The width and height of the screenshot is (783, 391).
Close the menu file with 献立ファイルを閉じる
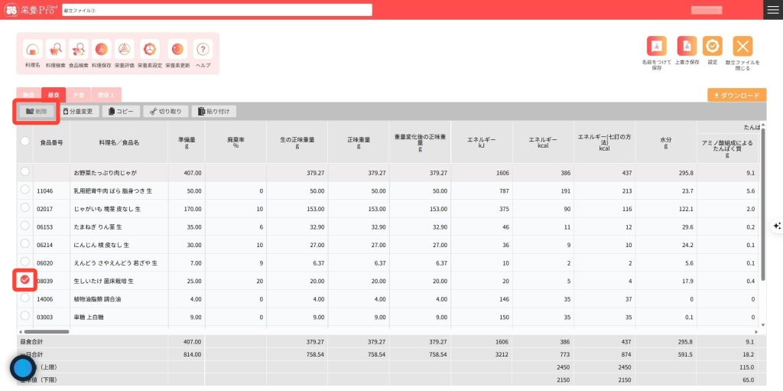point(742,46)
